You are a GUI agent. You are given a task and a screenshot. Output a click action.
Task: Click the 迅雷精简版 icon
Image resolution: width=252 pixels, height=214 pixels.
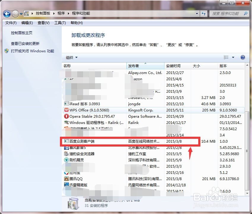66,185
